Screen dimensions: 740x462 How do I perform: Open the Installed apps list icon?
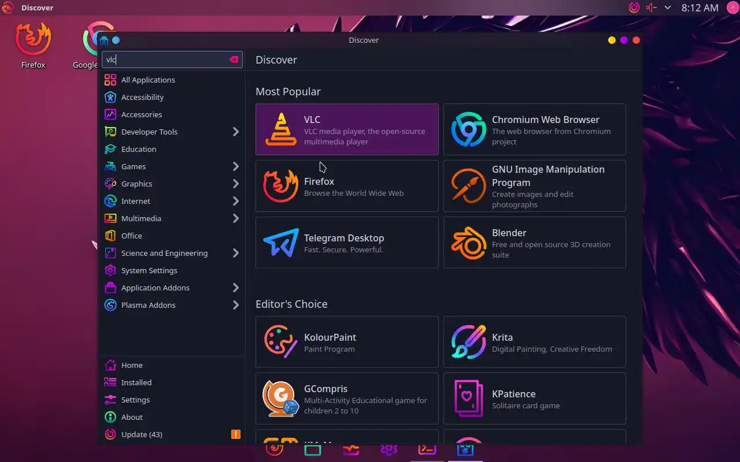pos(110,382)
